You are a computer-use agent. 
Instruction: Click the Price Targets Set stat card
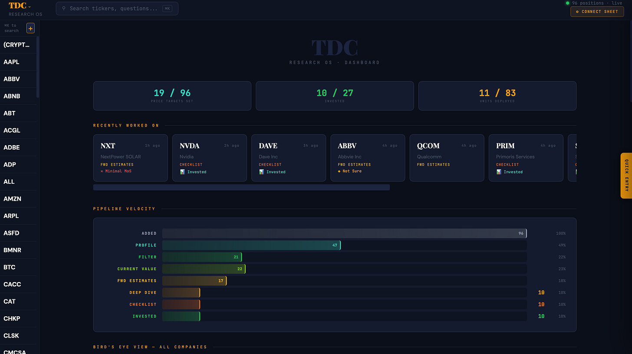click(x=172, y=96)
